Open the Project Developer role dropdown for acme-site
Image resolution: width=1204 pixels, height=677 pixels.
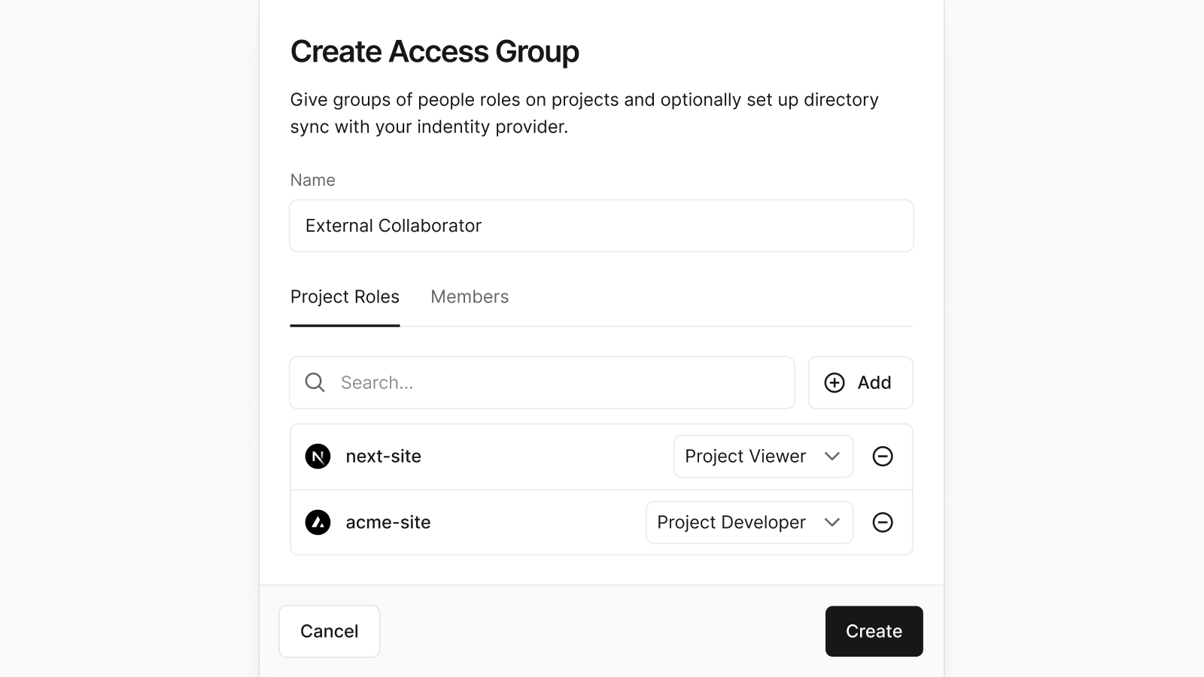(x=749, y=522)
